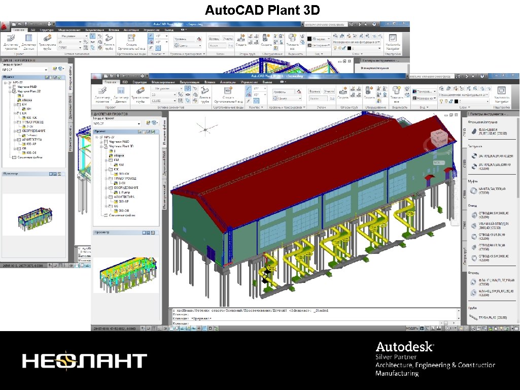Select the ФЛАНЦЕВАЯ FL,RF,150,40 palette item
This screenshot has width=520, height=390.
point(489,132)
